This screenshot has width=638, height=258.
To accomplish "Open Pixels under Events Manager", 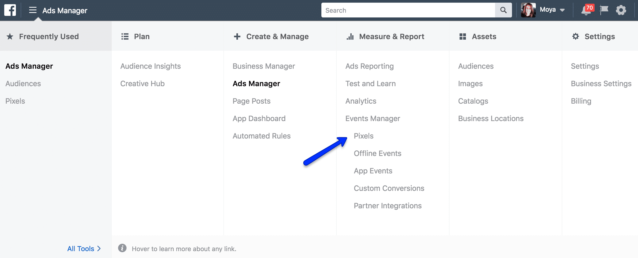I will [363, 136].
